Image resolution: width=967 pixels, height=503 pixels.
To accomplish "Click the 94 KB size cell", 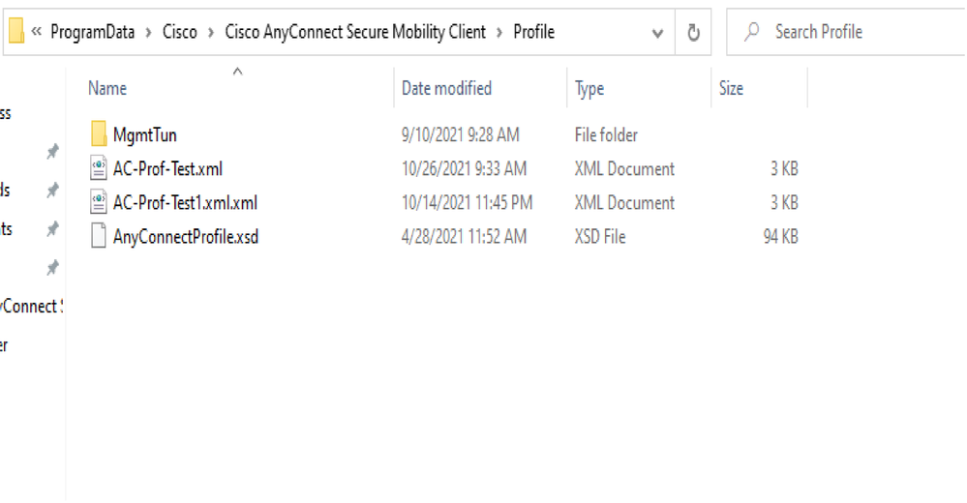I will pos(780,236).
